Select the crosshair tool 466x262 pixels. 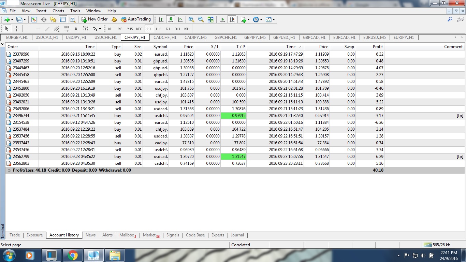click(x=16, y=29)
